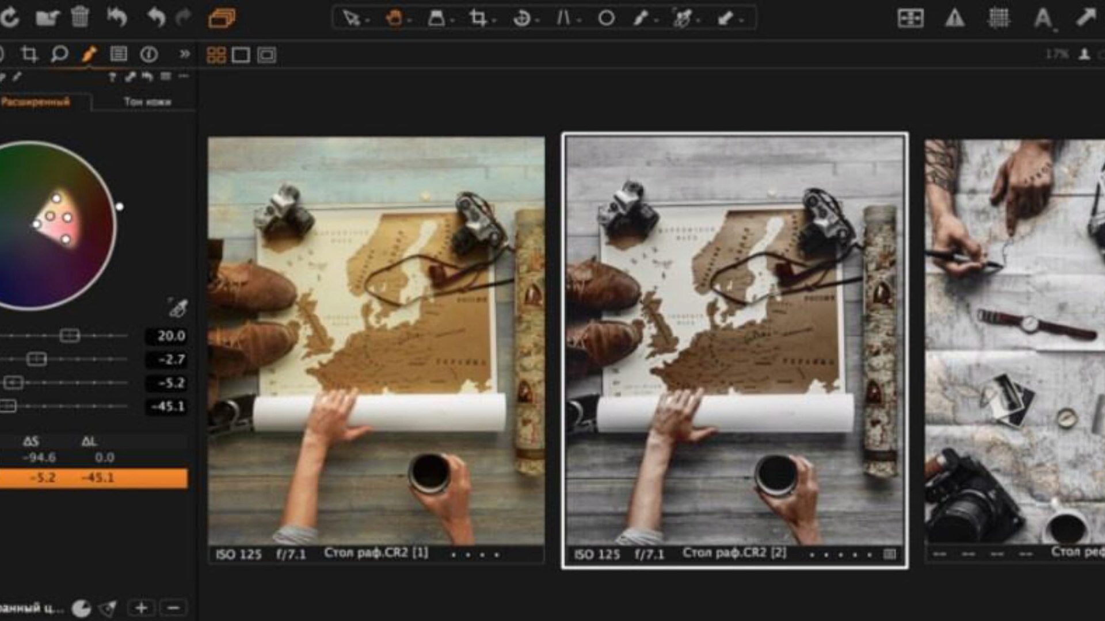
Task: Expand hidden tool tabs with double chevron
Action: (x=184, y=54)
